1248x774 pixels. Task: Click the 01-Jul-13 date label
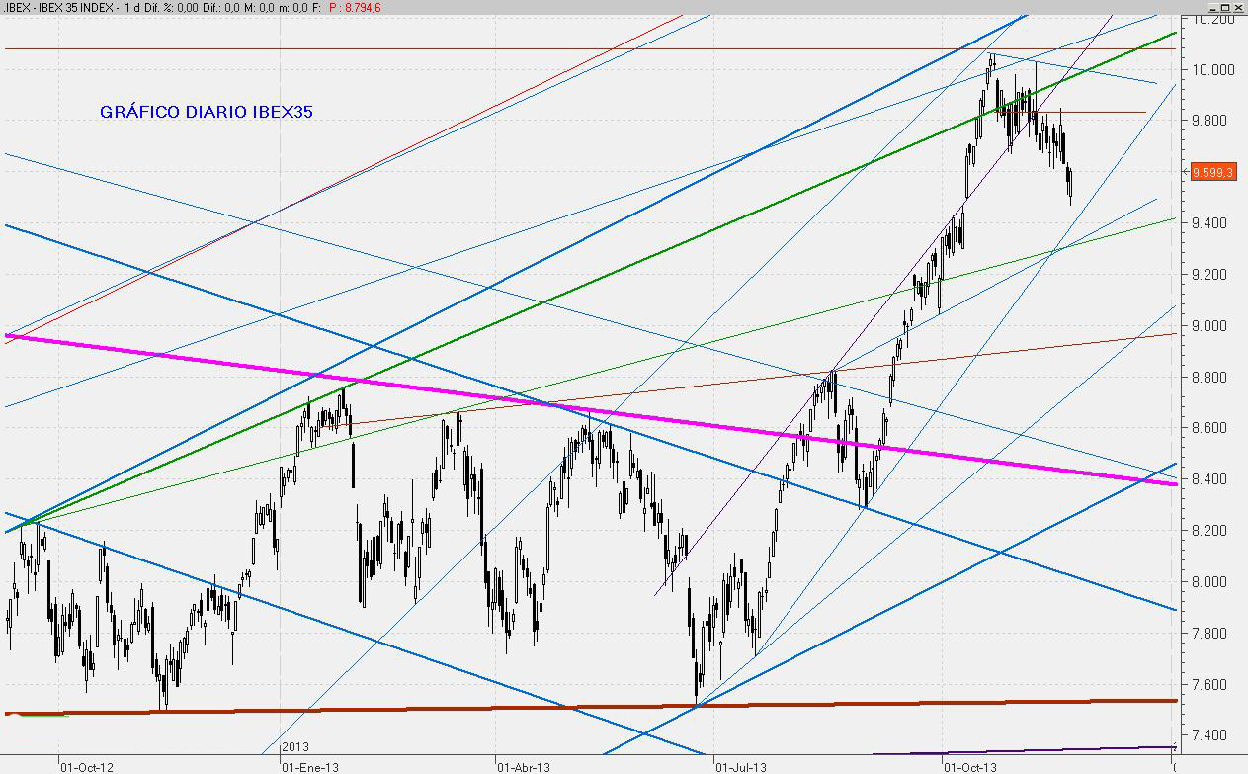pos(739,765)
